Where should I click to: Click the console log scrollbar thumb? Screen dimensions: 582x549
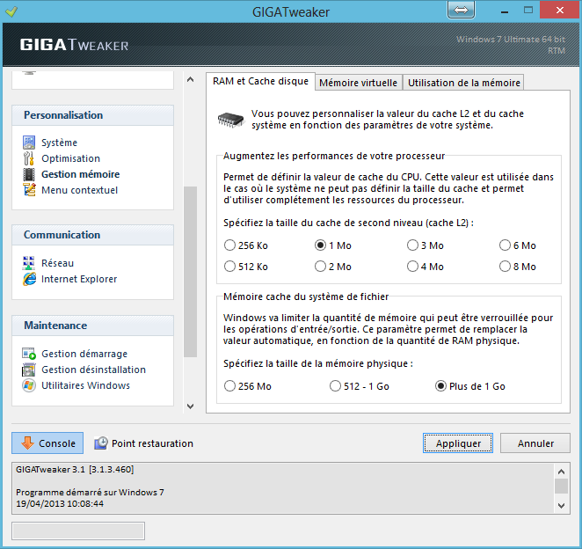tap(561, 487)
